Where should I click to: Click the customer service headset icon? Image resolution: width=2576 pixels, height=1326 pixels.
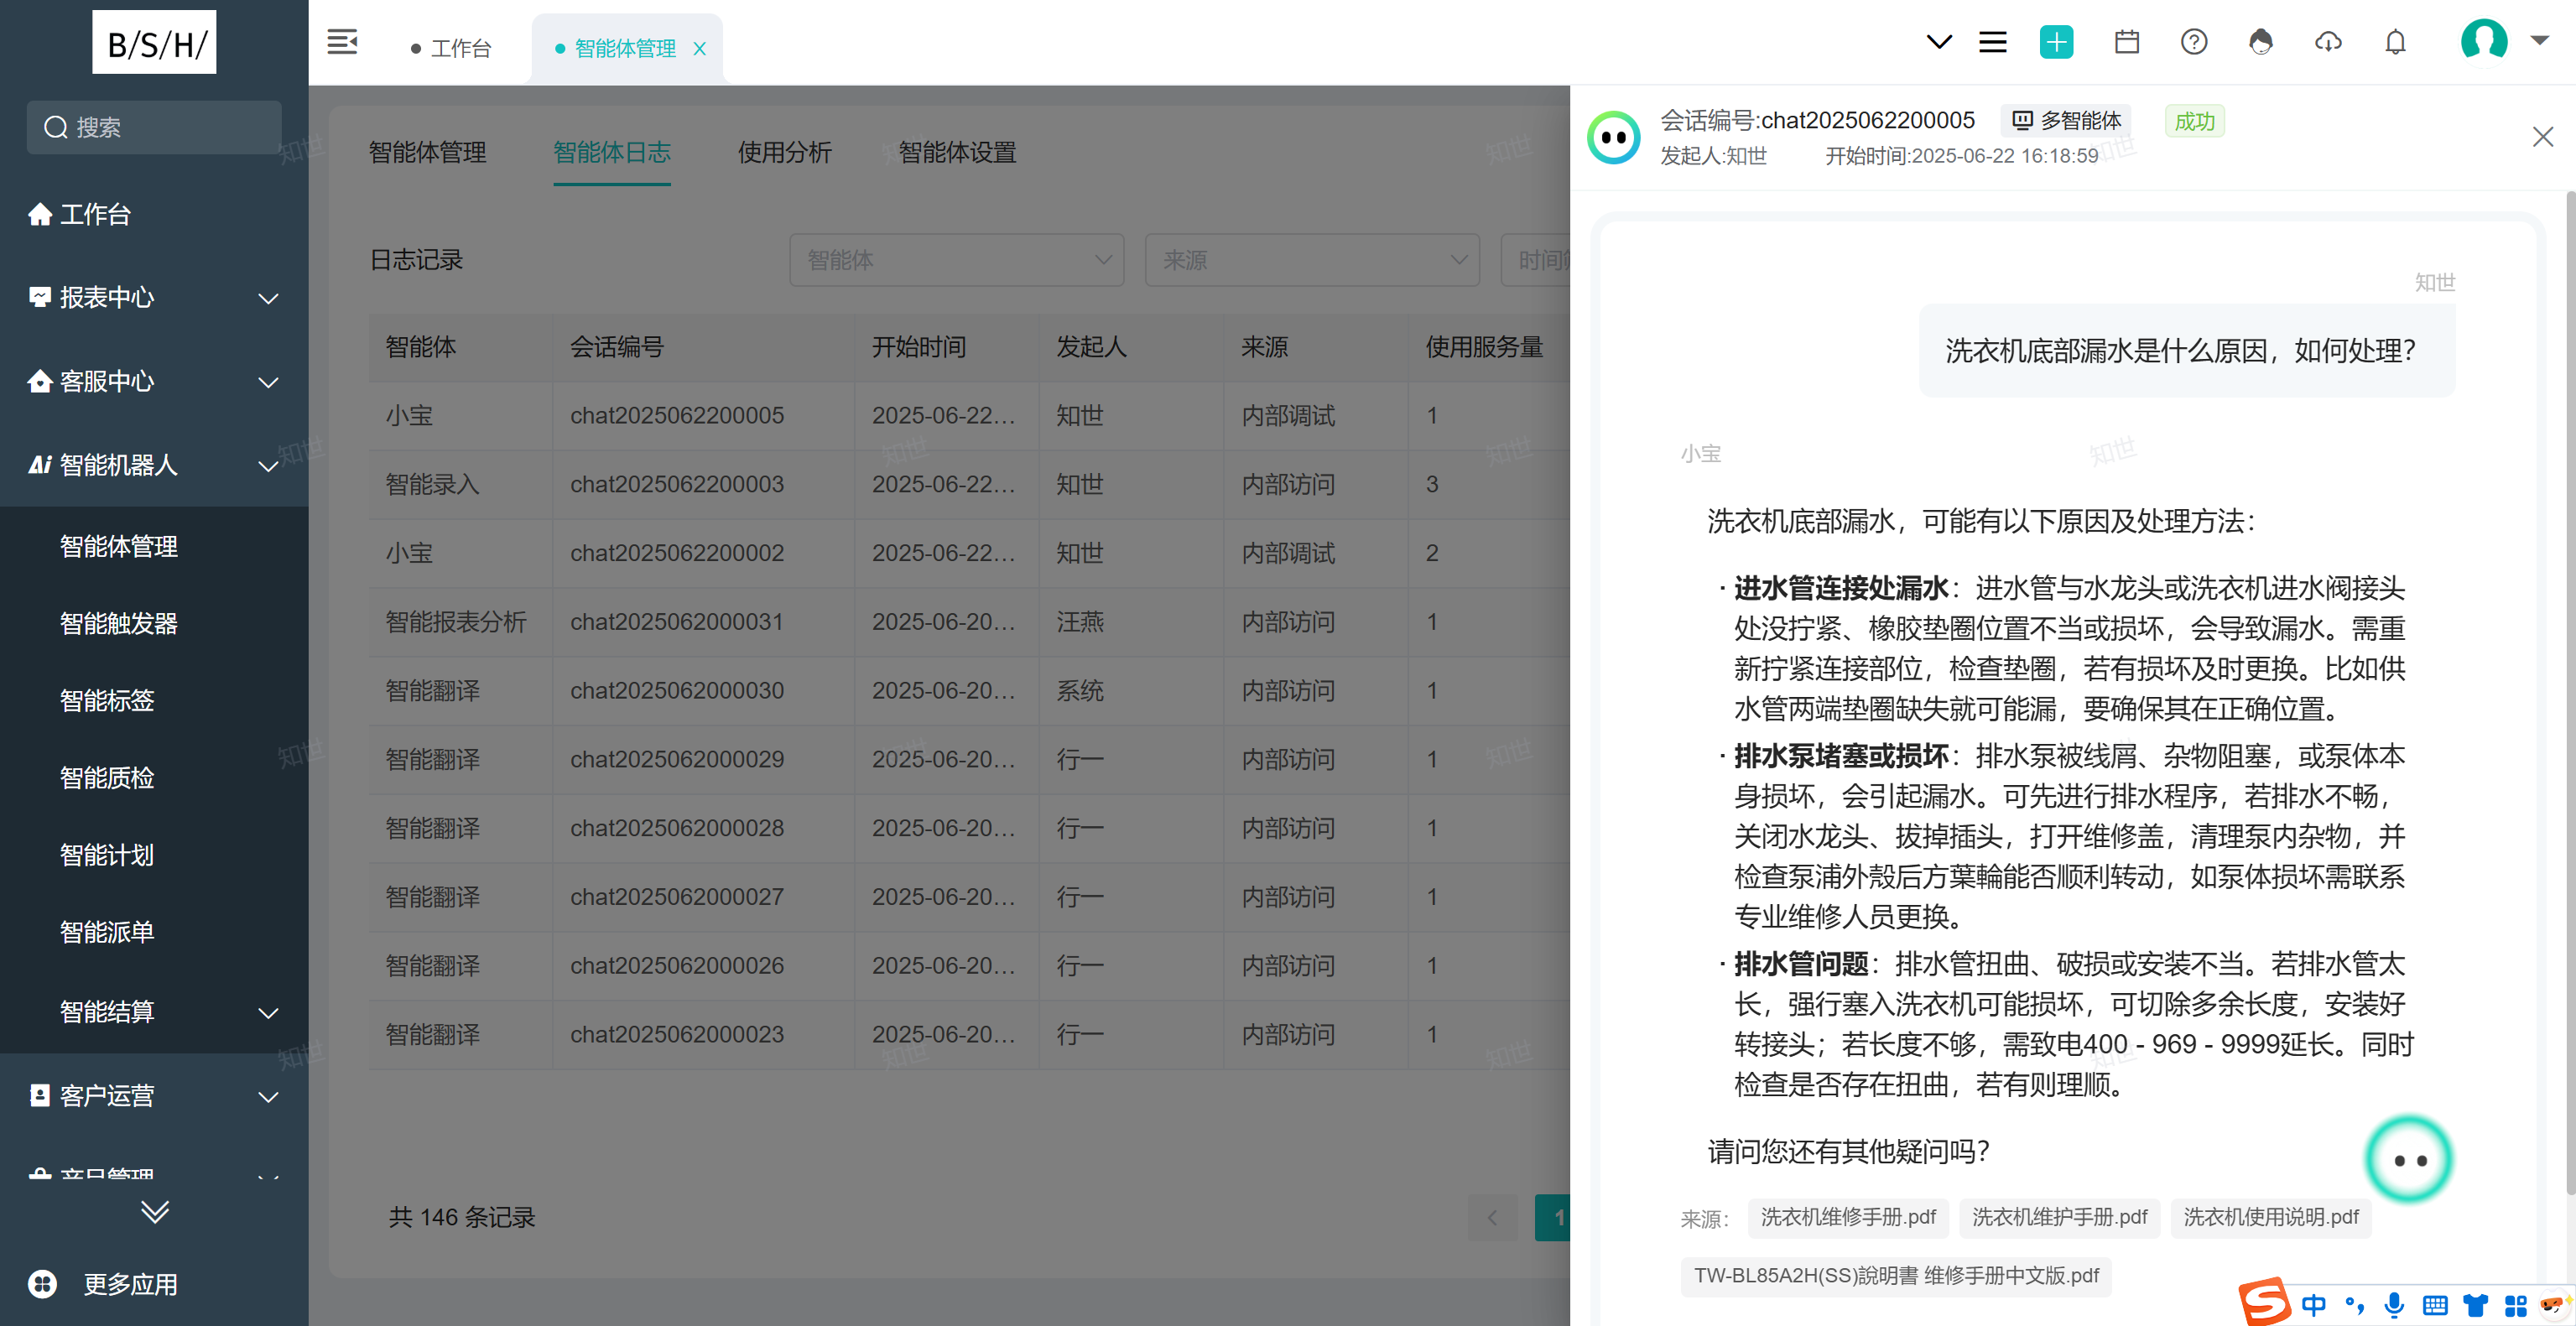pyautogui.click(x=2261, y=42)
